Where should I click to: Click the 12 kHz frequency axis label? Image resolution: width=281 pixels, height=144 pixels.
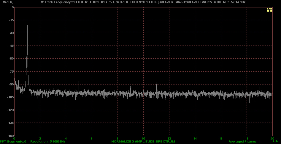pos(169,138)
